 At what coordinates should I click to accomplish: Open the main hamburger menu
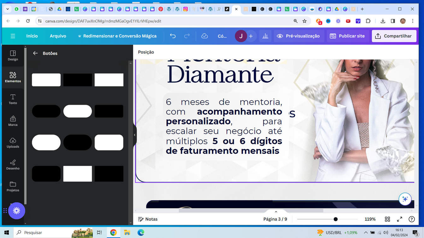point(13,36)
